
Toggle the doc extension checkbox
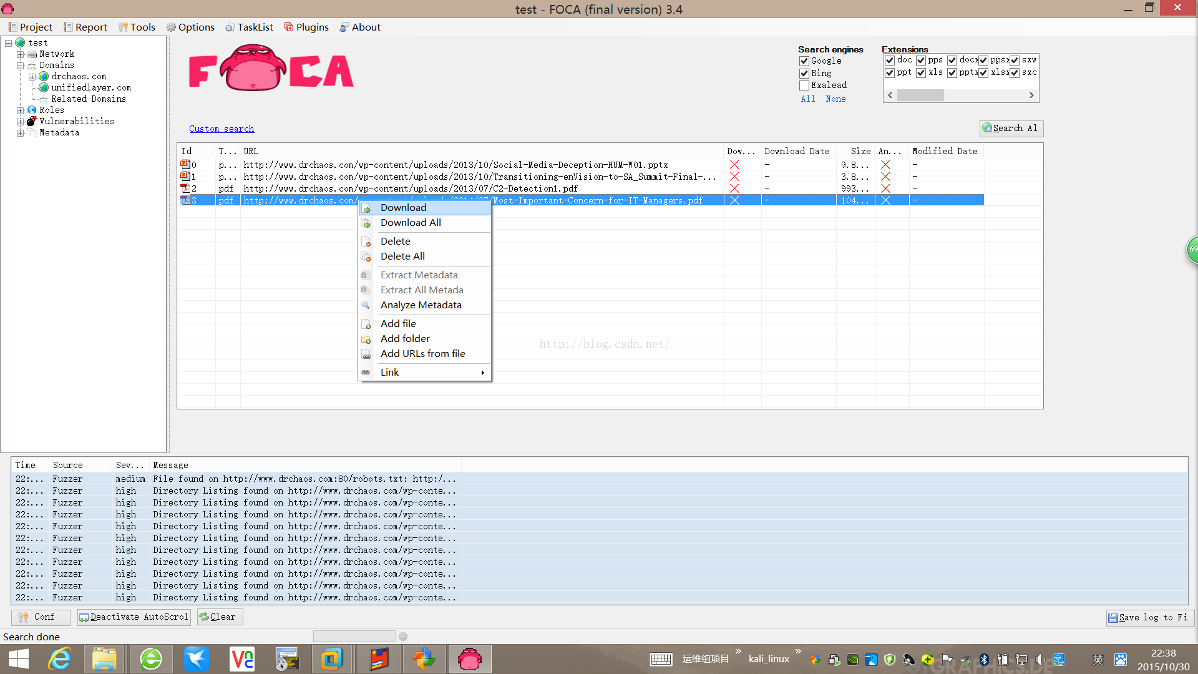point(890,61)
